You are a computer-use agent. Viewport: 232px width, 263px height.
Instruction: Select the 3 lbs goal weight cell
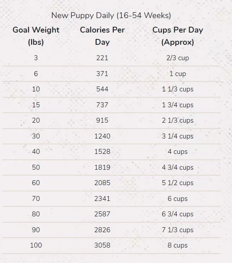point(36,58)
